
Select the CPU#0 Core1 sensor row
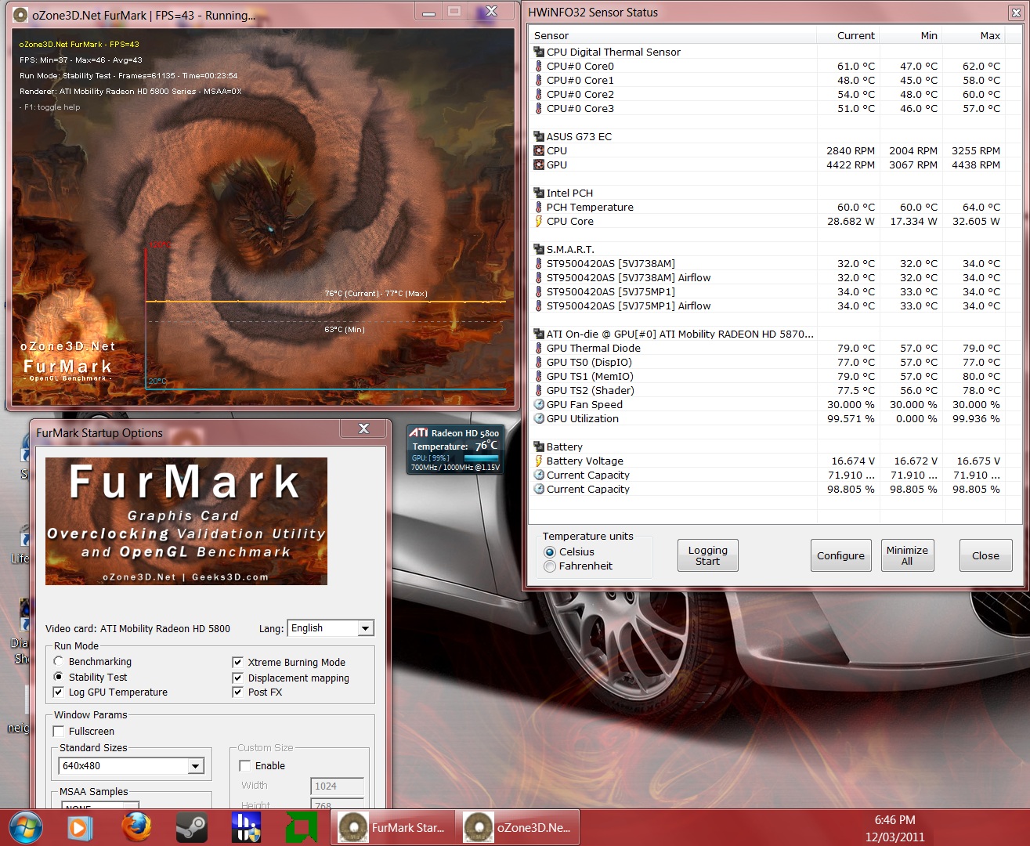coord(767,80)
